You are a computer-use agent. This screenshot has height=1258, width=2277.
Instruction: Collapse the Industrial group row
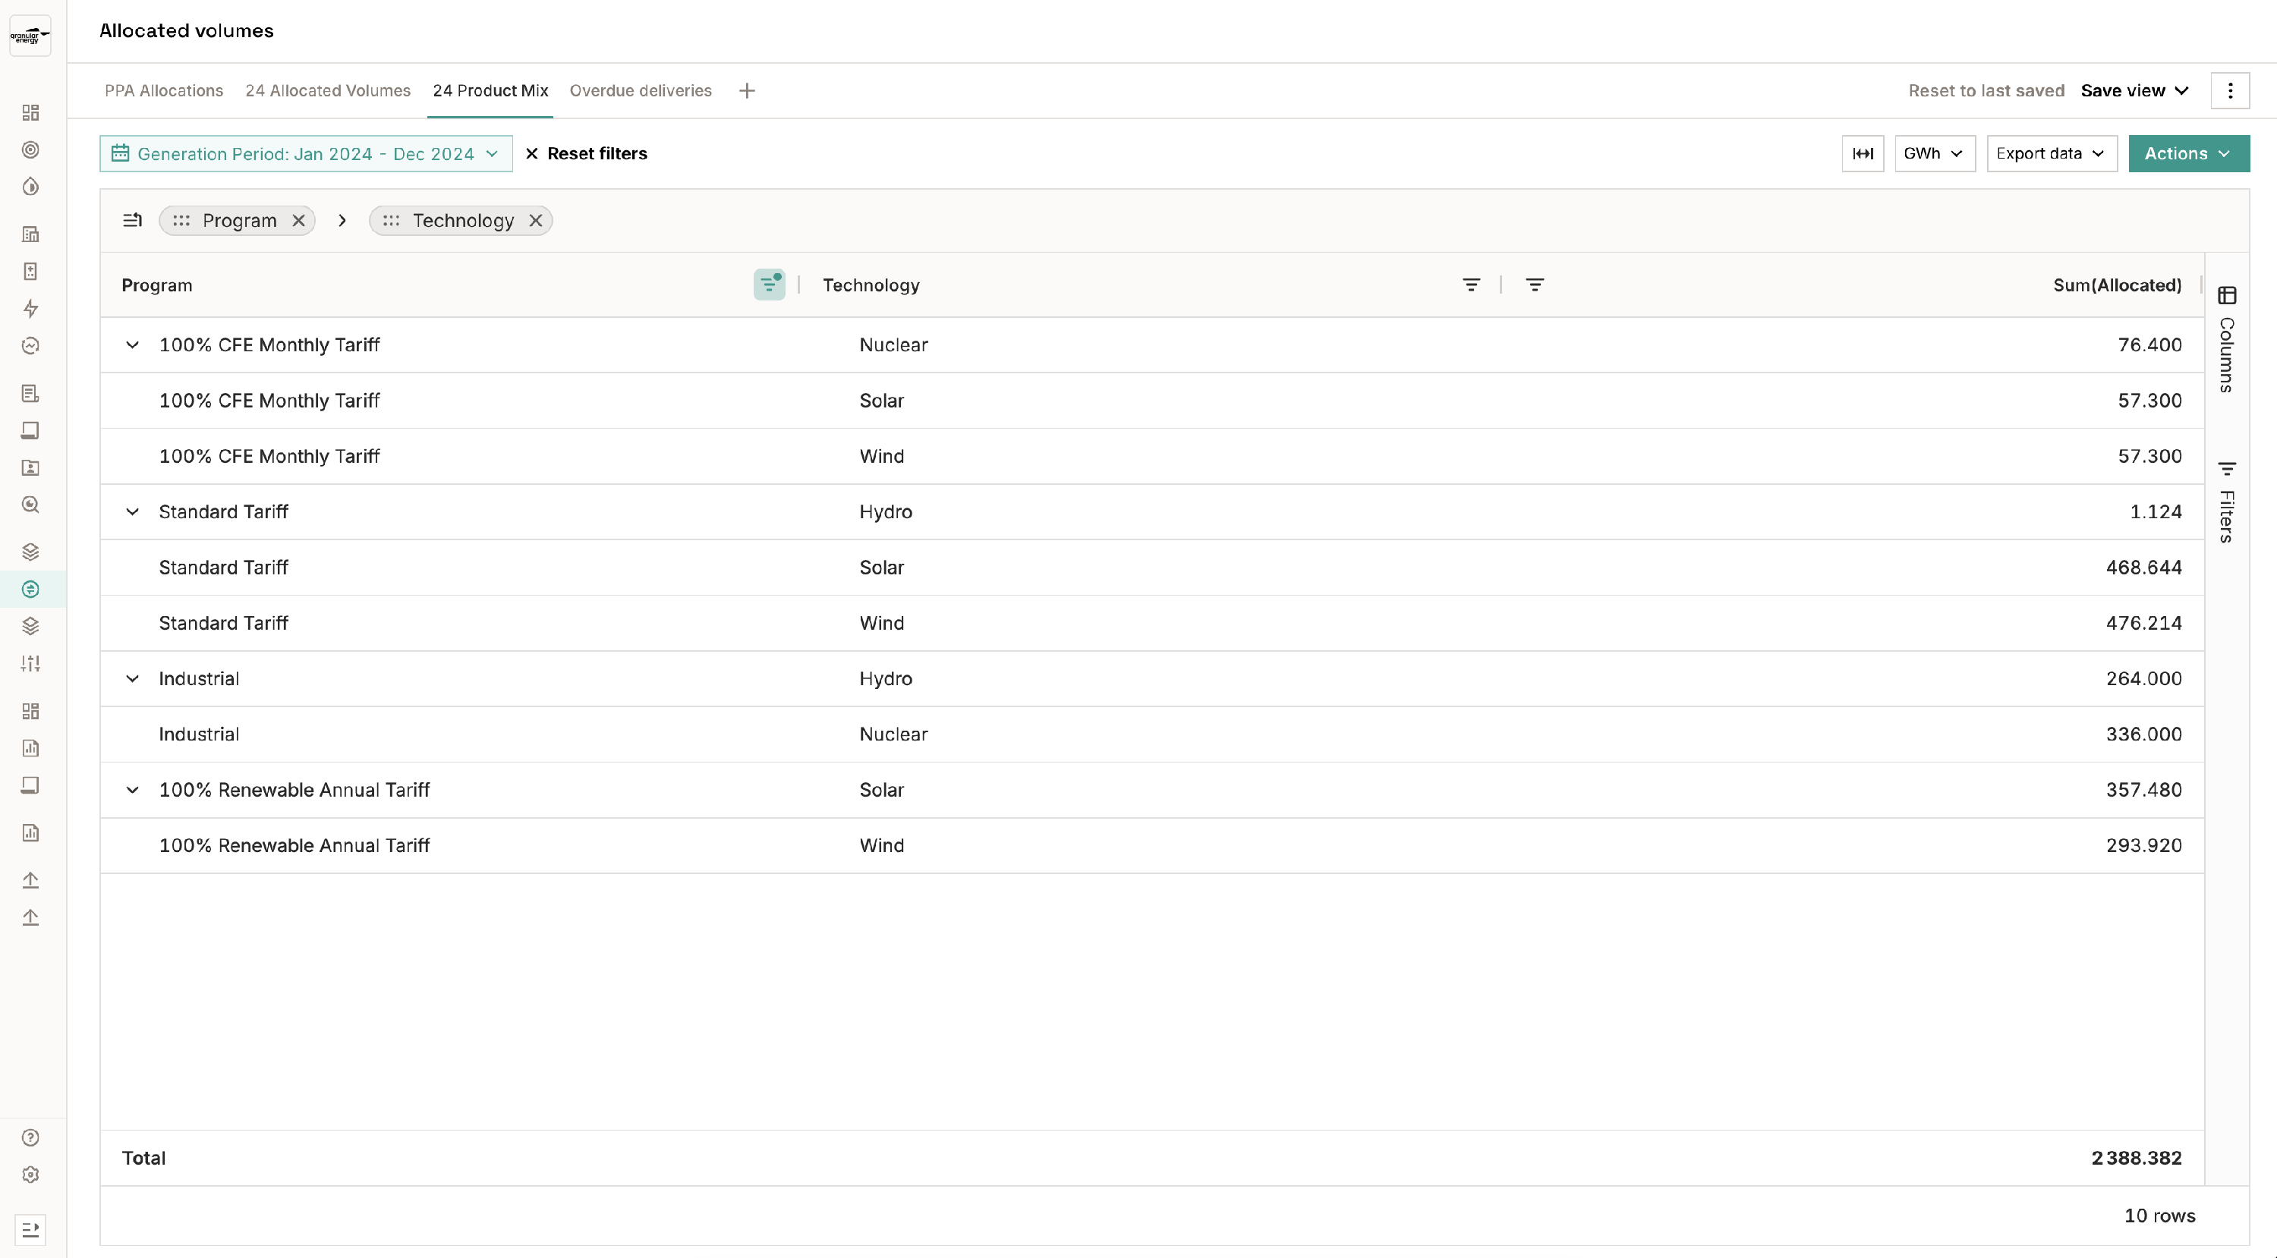133,679
